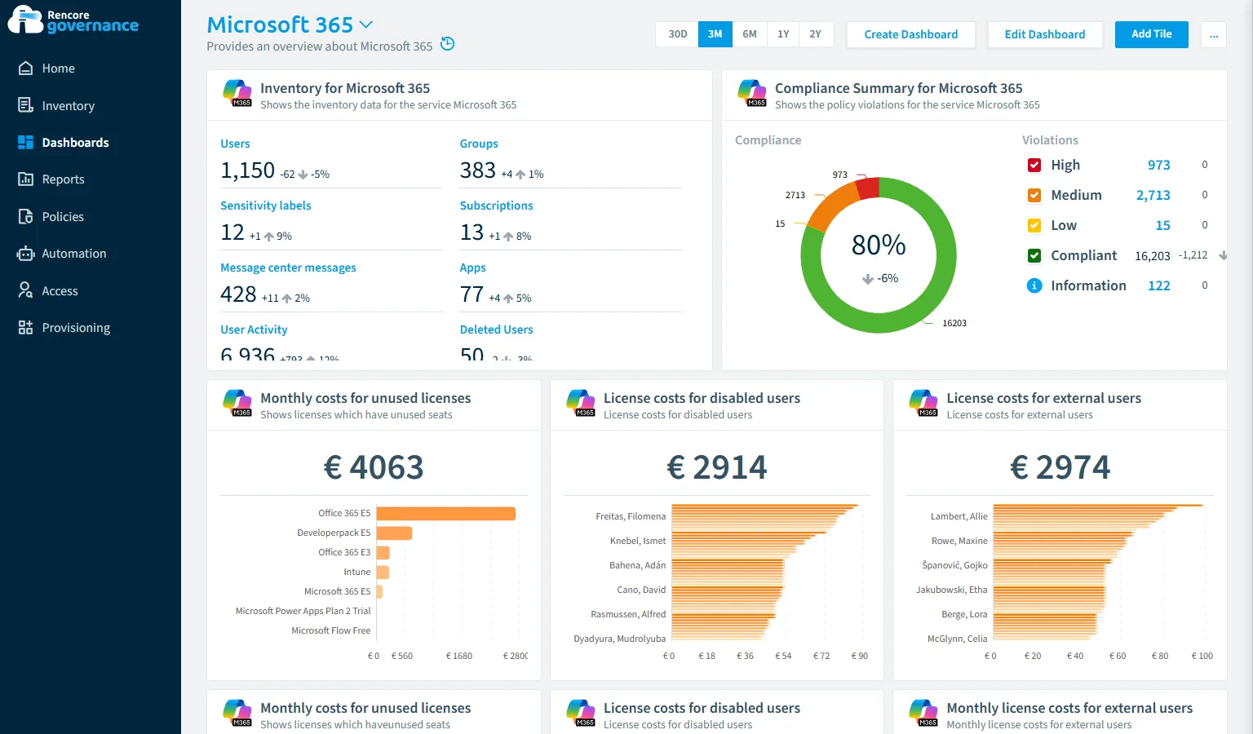Click M365 icon on first Monthly costs unused licenses tile
This screenshot has width=1253, height=734.
click(237, 403)
